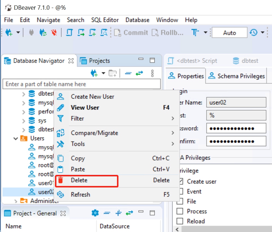This screenshot has width=272, height=232.
Task: Expand the sys database node
Action: (24, 121)
